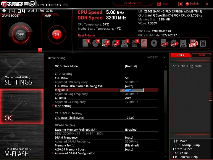Select UEFI USB key boot icon
The width and height of the screenshot is (213, 160).
point(125,43)
